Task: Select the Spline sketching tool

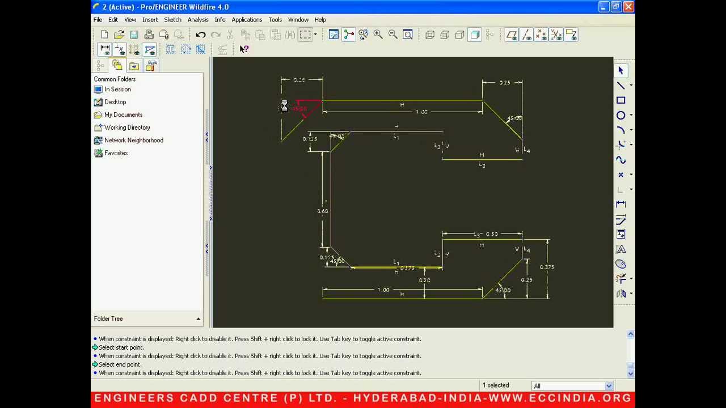Action: [x=621, y=160]
